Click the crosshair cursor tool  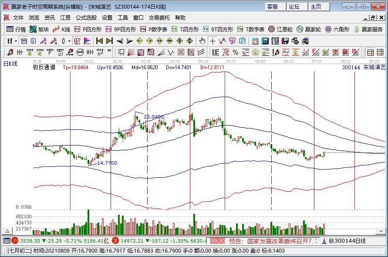click(212, 41)
